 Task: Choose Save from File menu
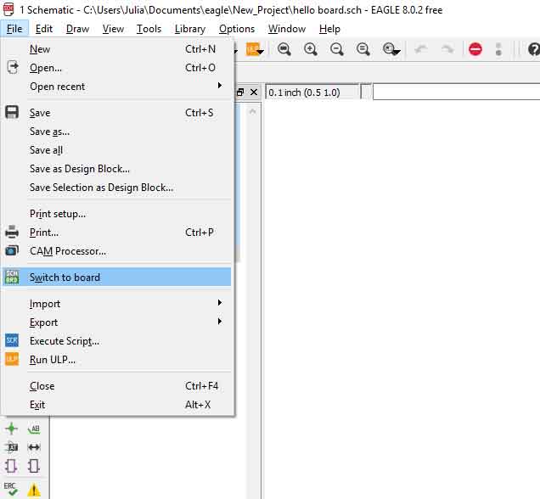[117, 113]
